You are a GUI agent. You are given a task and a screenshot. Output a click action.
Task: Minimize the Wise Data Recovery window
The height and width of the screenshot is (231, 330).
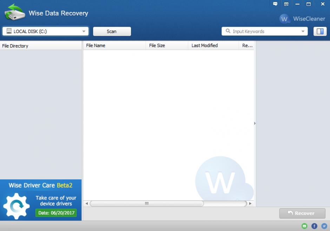point(297,4)
